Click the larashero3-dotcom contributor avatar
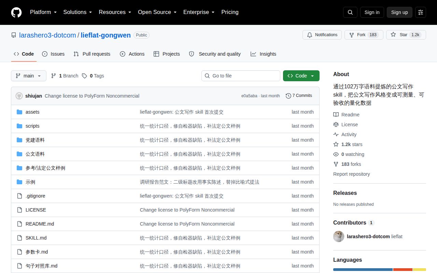437x273 pixels. [x=339, y=236]
